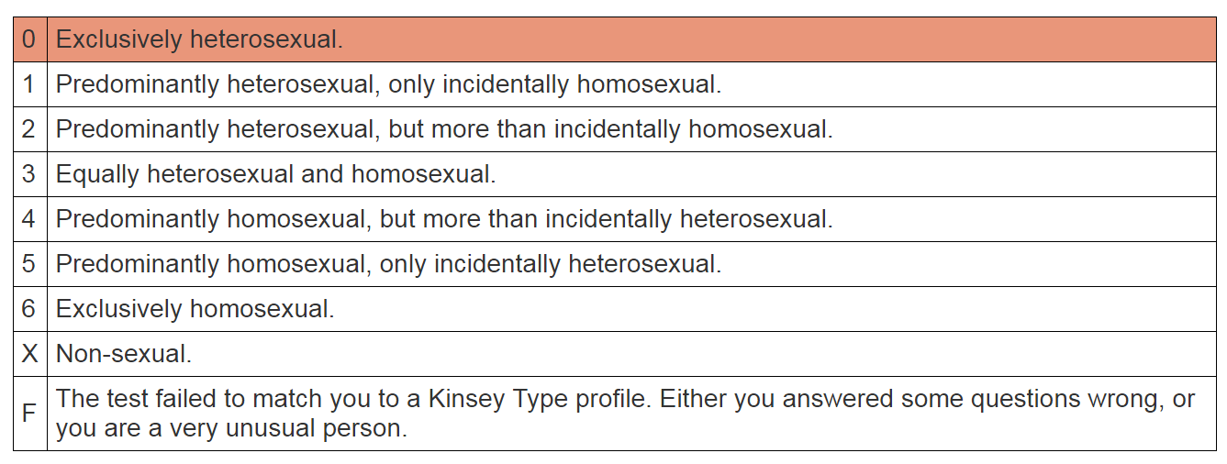
Task: Select the 'Non-sexual' row text
Action: [124, 354]
